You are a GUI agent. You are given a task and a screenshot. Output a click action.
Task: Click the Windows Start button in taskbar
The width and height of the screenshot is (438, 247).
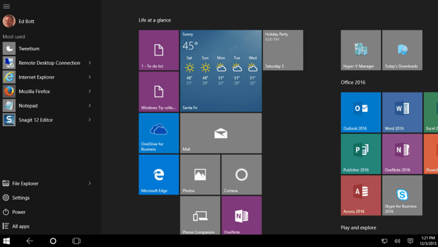click(x=6, y=241)
